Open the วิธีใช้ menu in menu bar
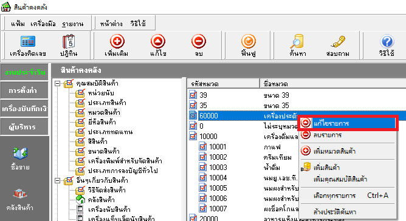The image size is (406, 221). [138, 24]
